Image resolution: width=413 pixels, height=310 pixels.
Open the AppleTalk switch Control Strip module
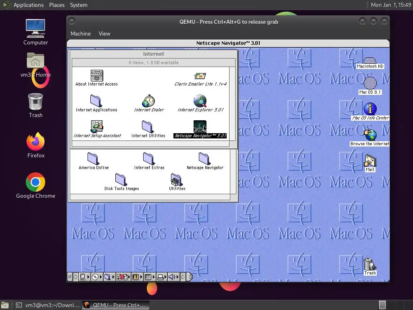coord(84,277)
